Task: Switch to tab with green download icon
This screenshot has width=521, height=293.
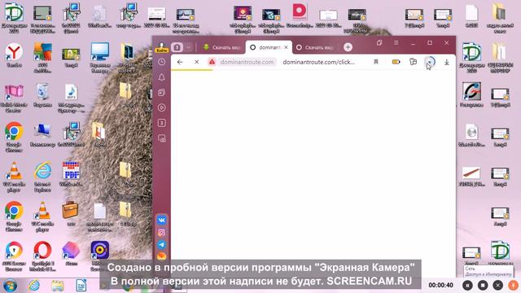Action: pyautogui.click(x=221, y=47)
